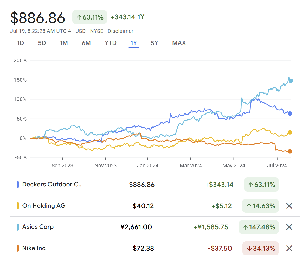
Task: Click the +$5.12 On Holding change
Action: pyautogui.click(x=221, y=206)
